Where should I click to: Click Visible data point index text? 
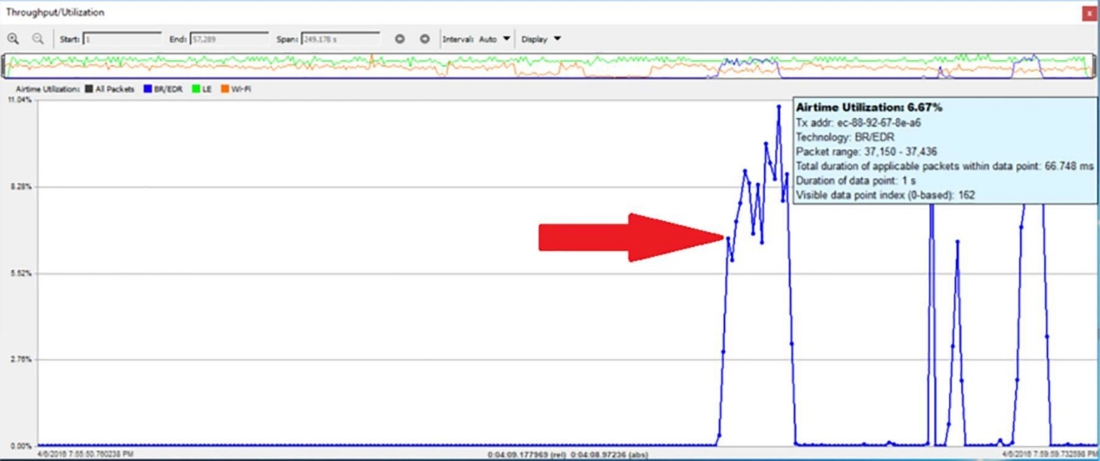point(886,195)
